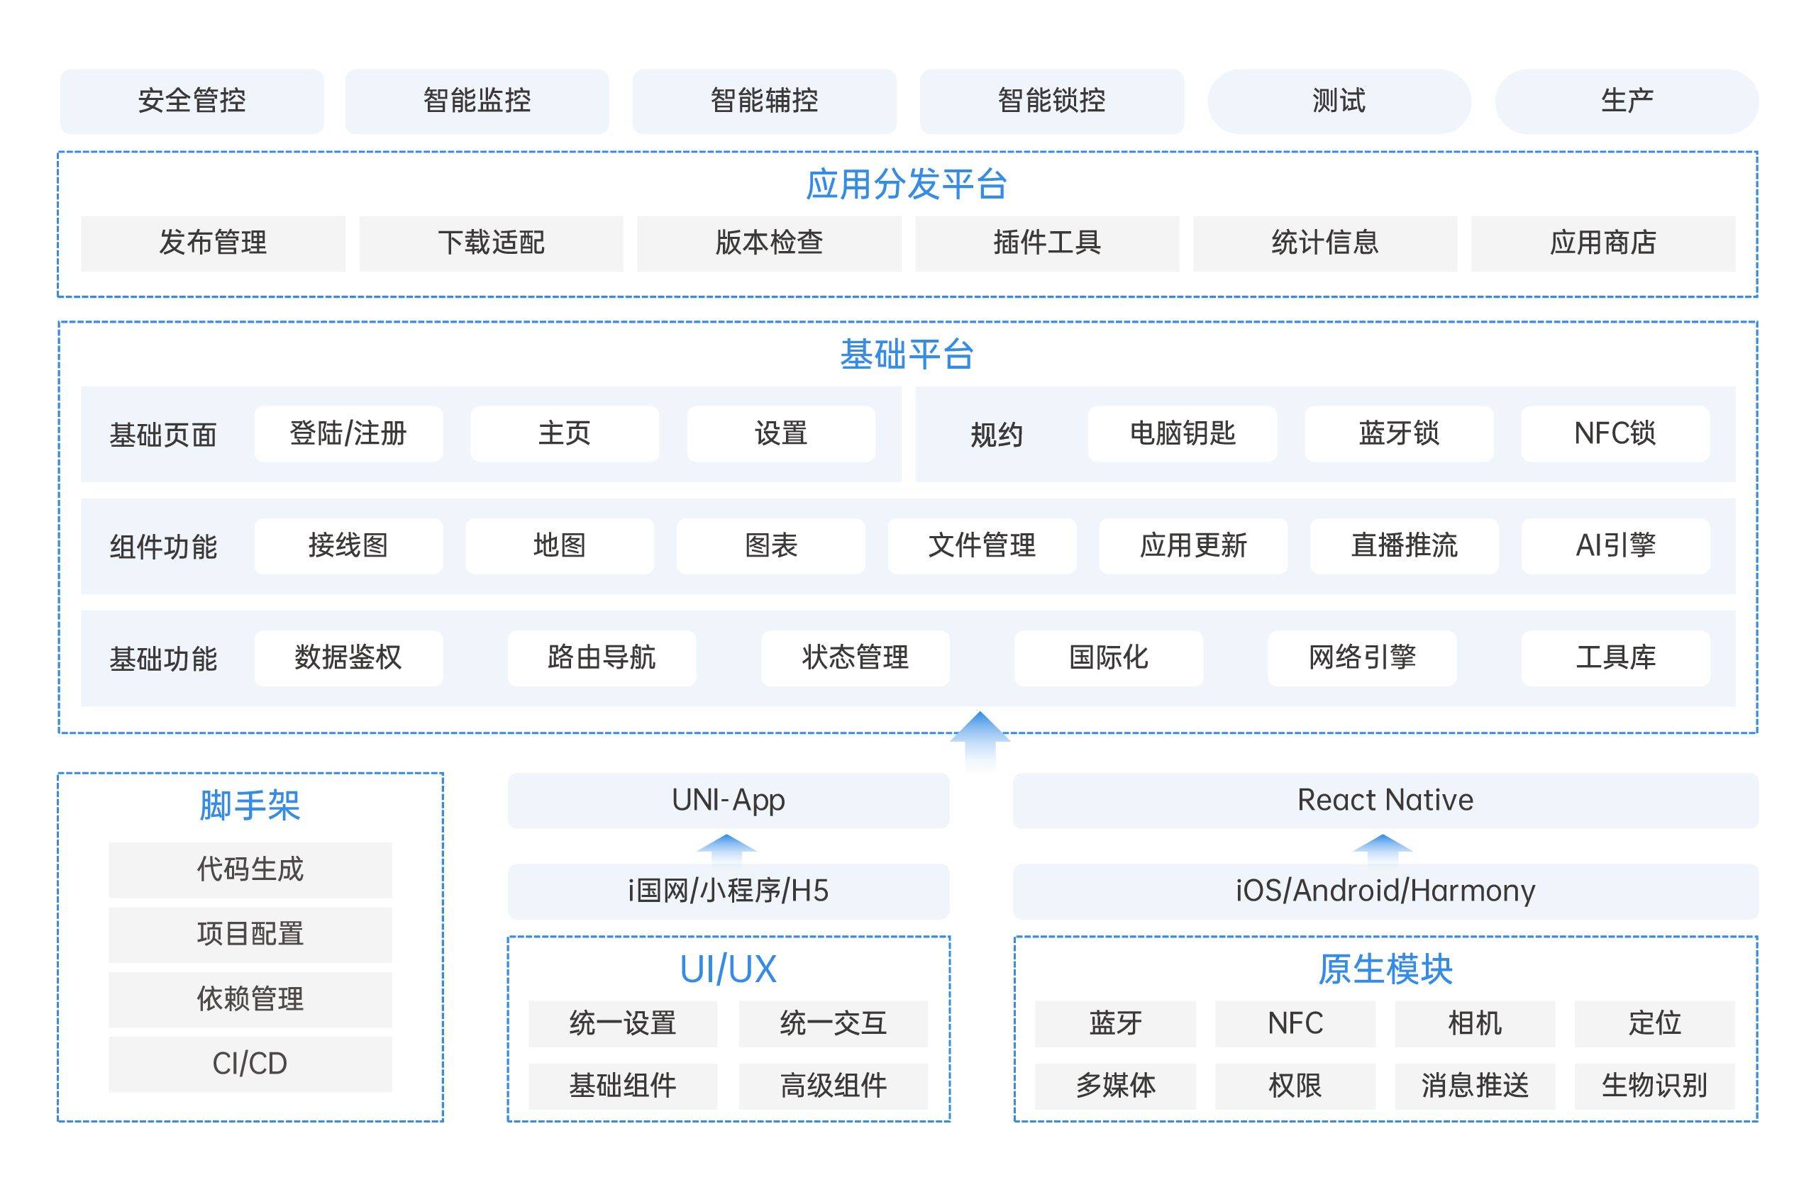Click the 生产 pill button
The image size is (1816, 1192).
(x=1626, y=101)
